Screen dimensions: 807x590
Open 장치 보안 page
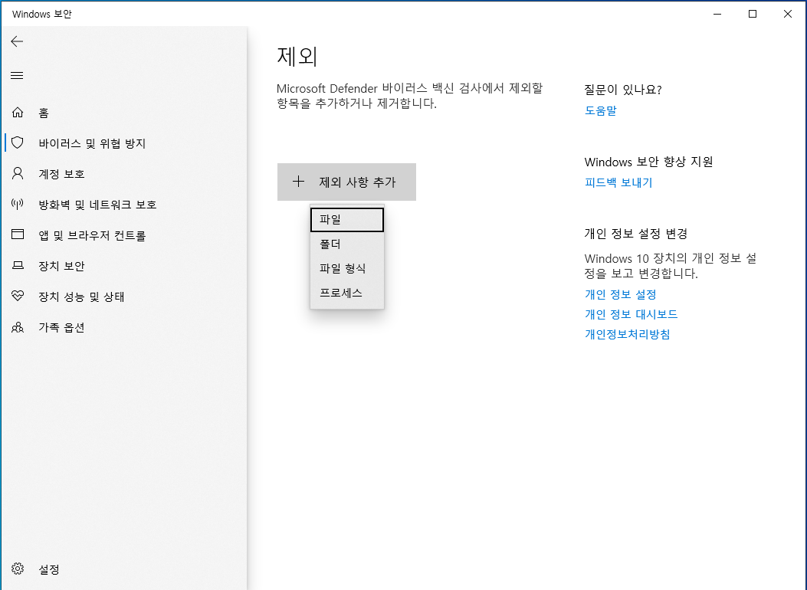coord(61,267)
